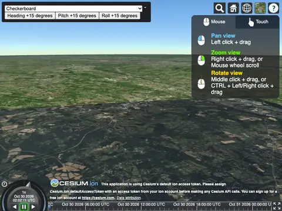Click Pitch +15 degrees button

pos(77,16)
